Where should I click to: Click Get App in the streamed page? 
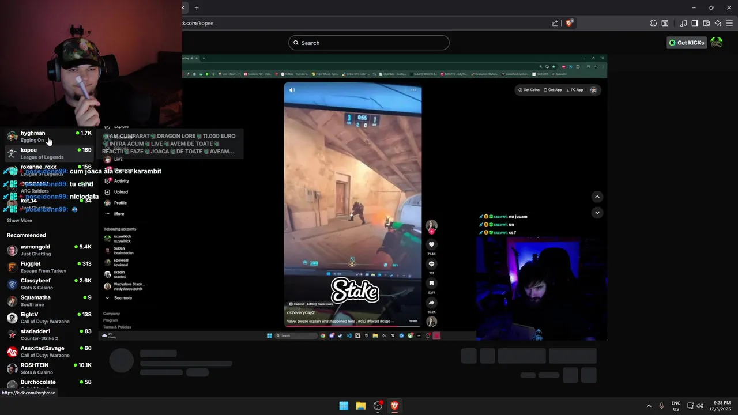[x=553, y=90]
